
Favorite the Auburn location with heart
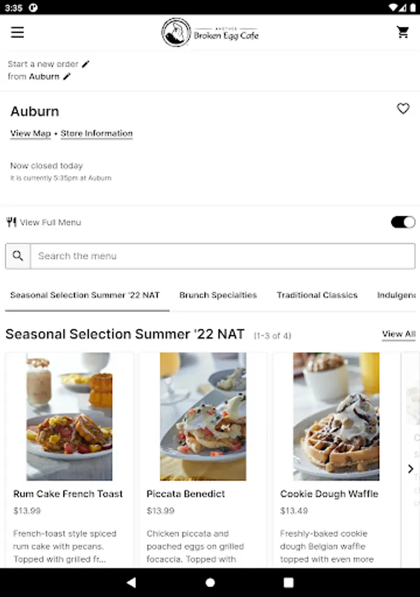click(x=403, y=109)
